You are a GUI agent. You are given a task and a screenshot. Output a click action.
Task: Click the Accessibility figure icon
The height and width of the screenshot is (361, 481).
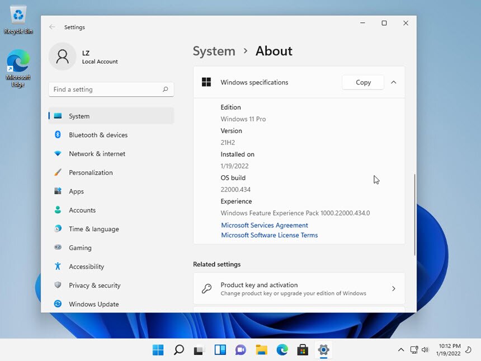coord(58,266)
